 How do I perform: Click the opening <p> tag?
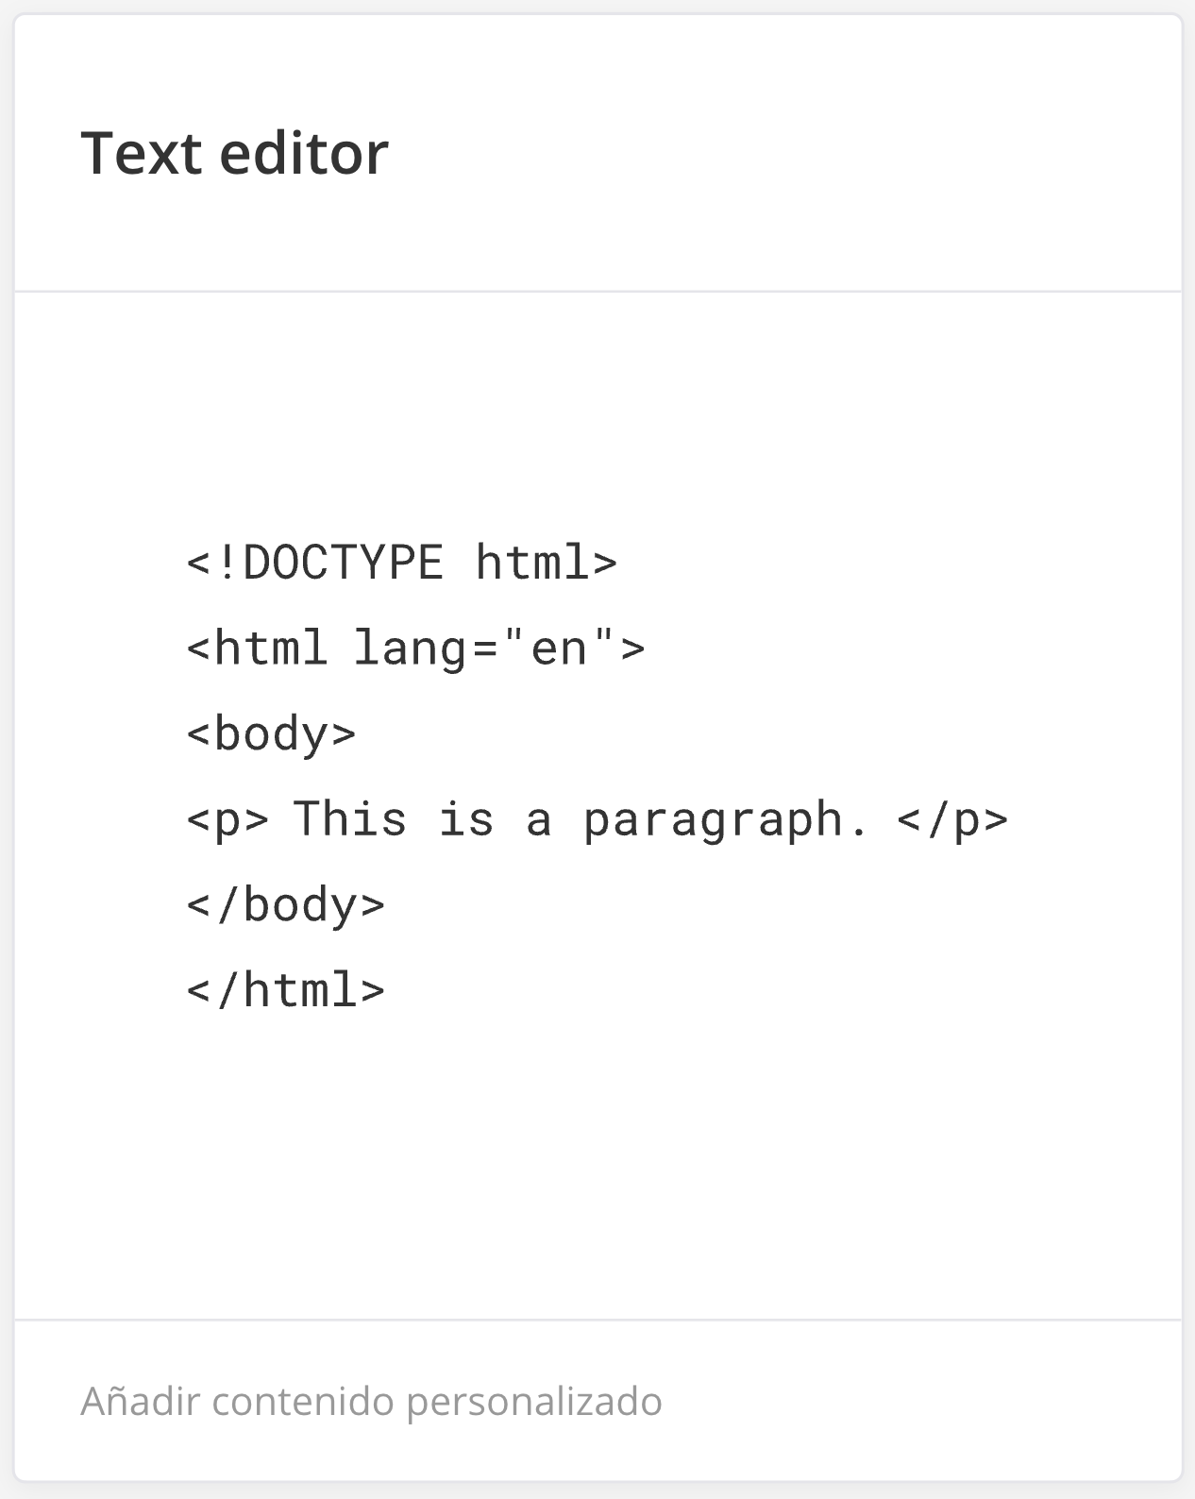227,819
